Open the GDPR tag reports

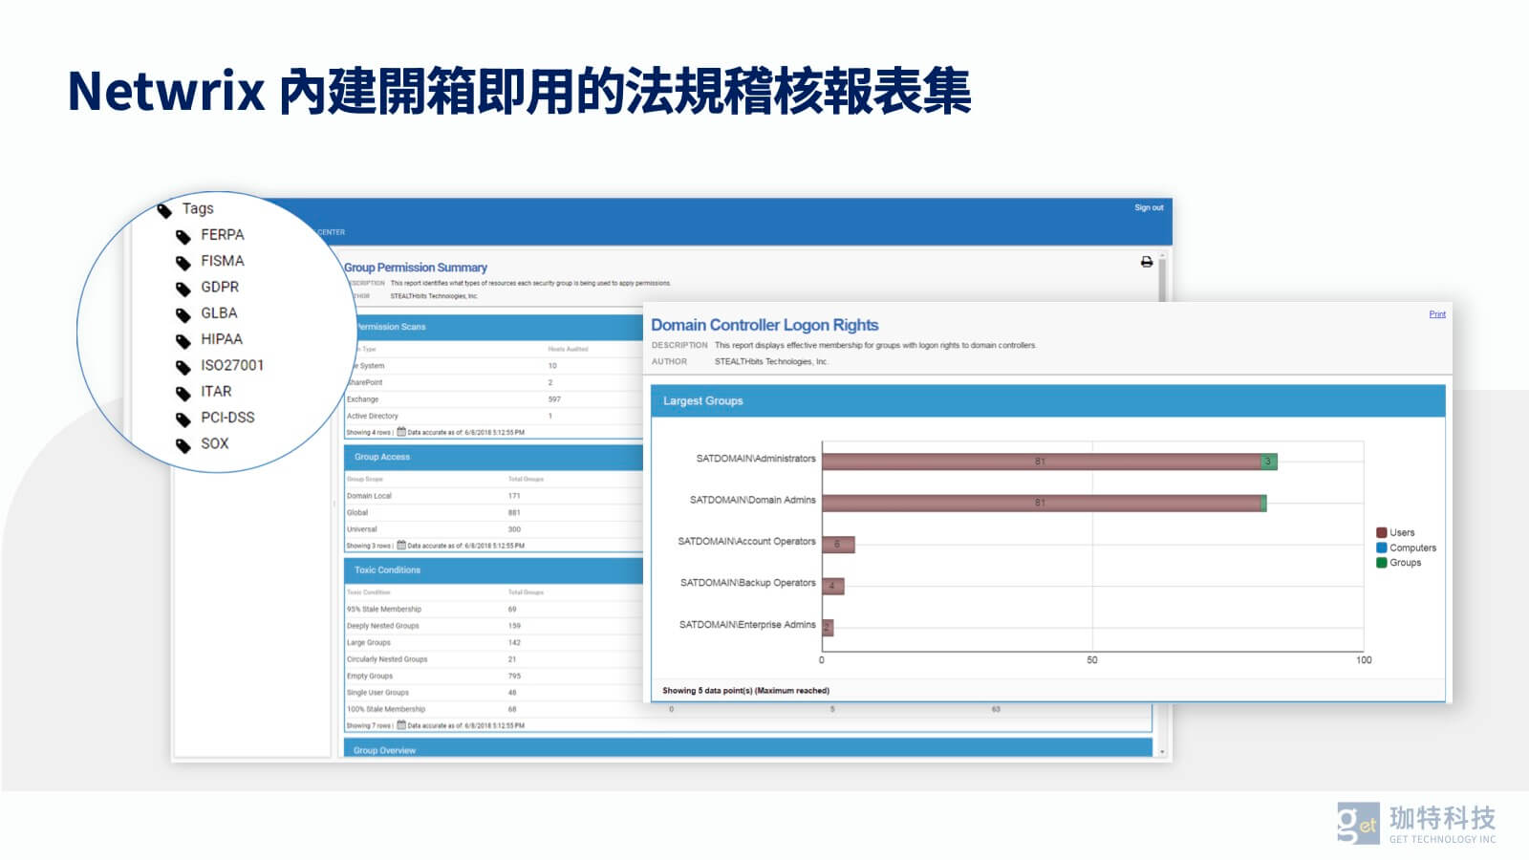pyautogui.click(x=220, y=287)
